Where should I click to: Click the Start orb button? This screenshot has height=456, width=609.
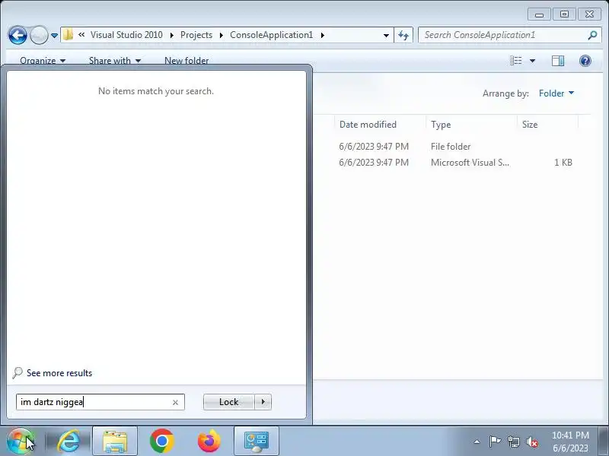(x=21, y=442)
